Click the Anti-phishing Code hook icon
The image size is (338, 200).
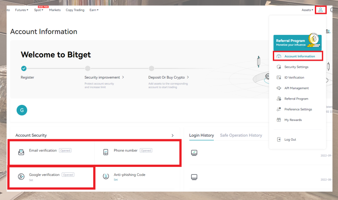point(106,176)
